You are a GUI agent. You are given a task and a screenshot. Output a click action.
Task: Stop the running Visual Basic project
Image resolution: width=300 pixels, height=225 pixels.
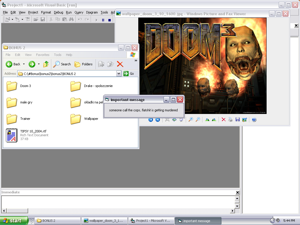(110, 20)
